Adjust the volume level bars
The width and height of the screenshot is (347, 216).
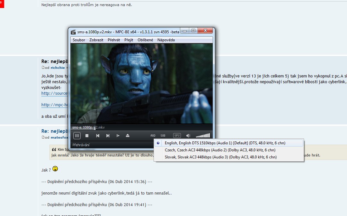[x=203, y=136]
